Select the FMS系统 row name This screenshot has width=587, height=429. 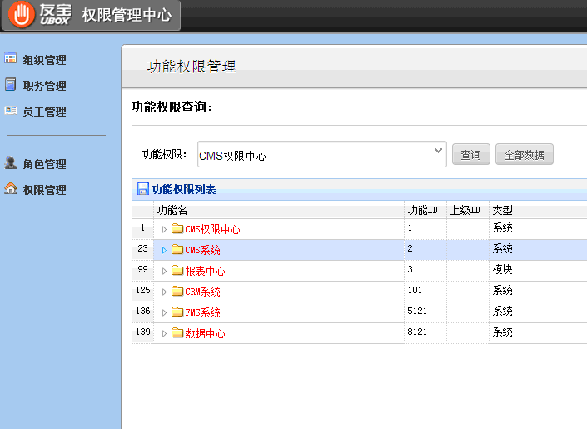[202, 312]
